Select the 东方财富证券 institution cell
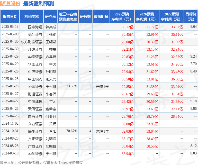Viewport: 198px width, 165px height. click(32, 42)
